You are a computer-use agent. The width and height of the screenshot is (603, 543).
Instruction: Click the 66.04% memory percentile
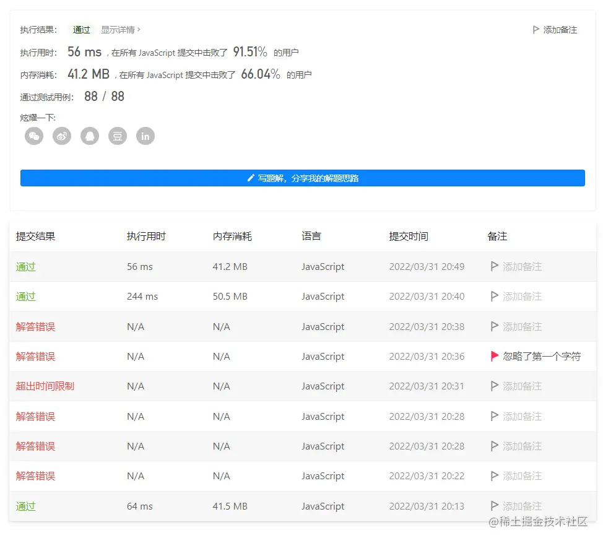pyautogui.click(x=261, y=74)
